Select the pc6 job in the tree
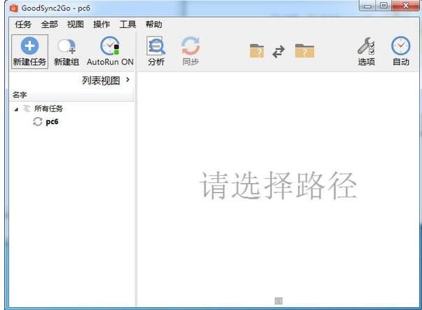Viewport: 422px width, 310px height. coord(52,121)
